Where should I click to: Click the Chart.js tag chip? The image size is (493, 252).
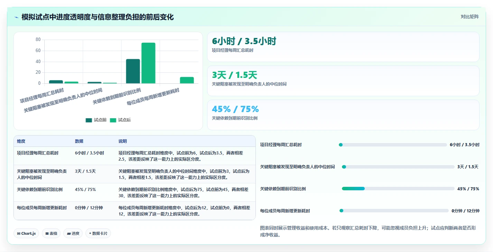26,233
